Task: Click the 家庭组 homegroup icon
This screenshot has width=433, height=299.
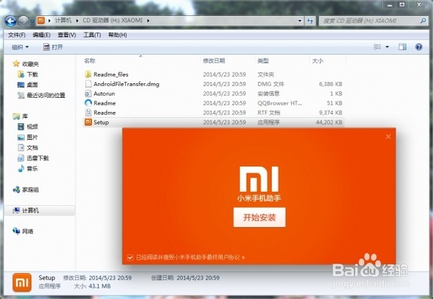Action: tap(16, 189)
